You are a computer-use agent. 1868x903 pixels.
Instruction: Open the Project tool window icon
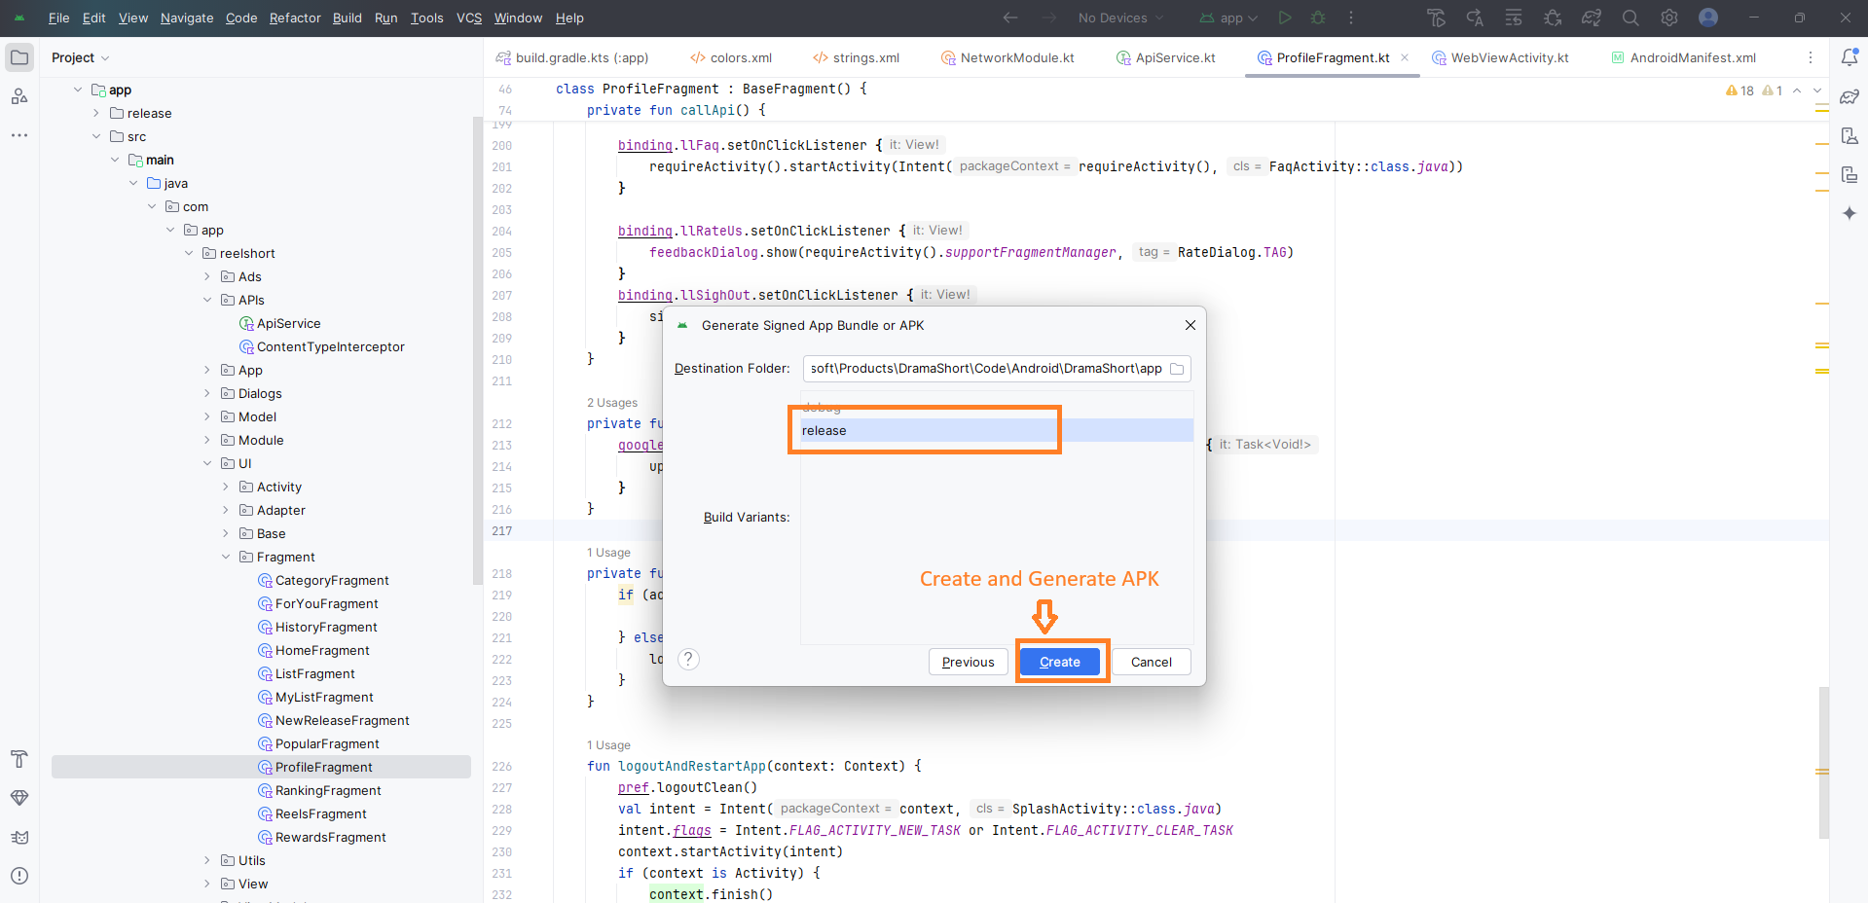click(19, 57)
